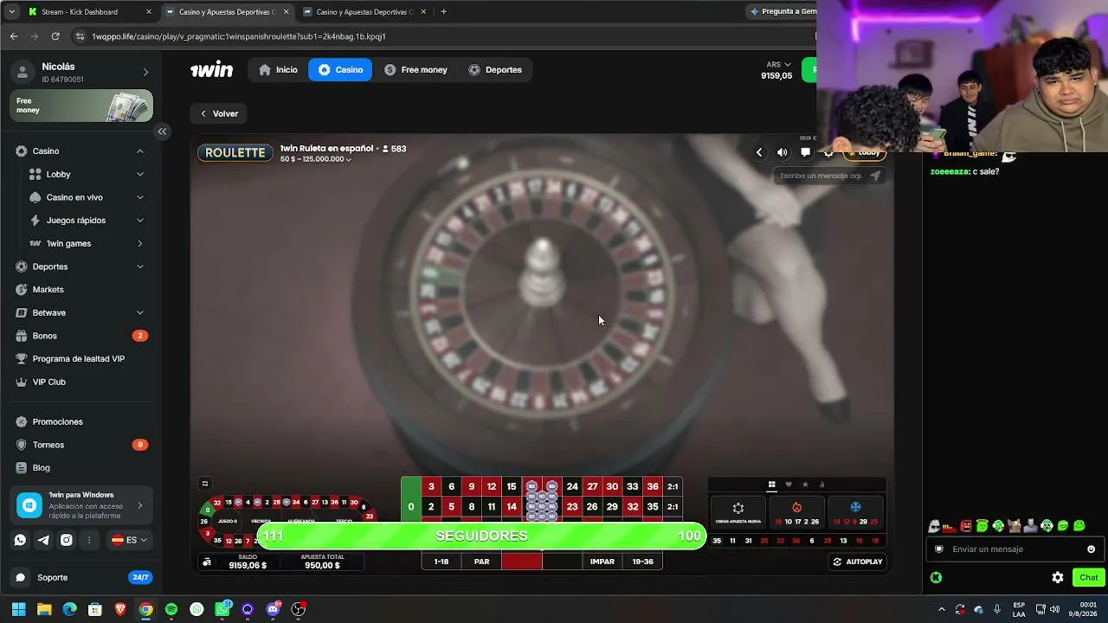Open the Deportes top nav tab
The width and height of the screenshot is (1108, 623).
[495, 69]
